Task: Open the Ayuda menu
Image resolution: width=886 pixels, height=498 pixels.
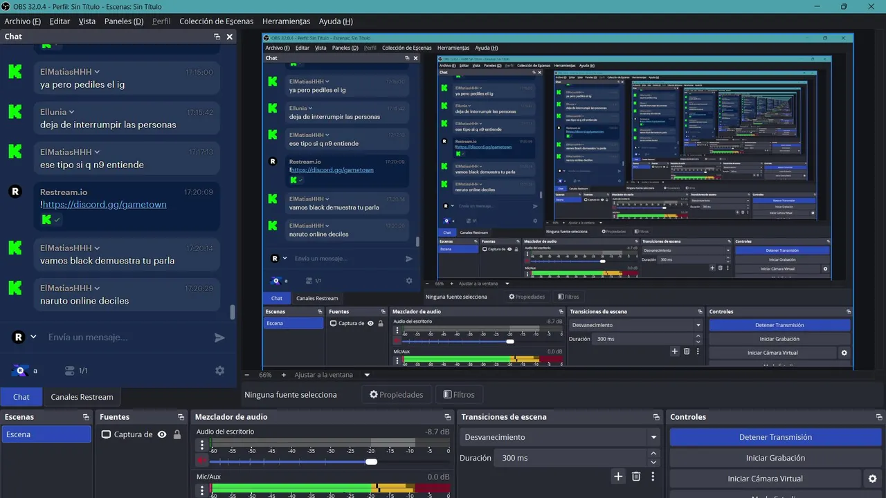Action: (x=336, y=21)
